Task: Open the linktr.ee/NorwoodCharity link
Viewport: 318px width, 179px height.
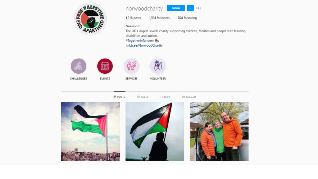Action: 144,45
